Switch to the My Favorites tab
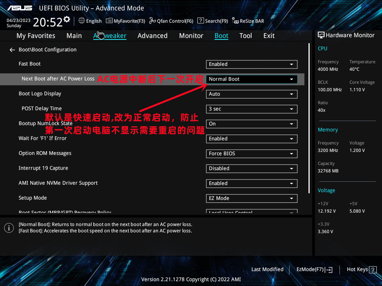The image size is (382, 286). coord(36,36)
